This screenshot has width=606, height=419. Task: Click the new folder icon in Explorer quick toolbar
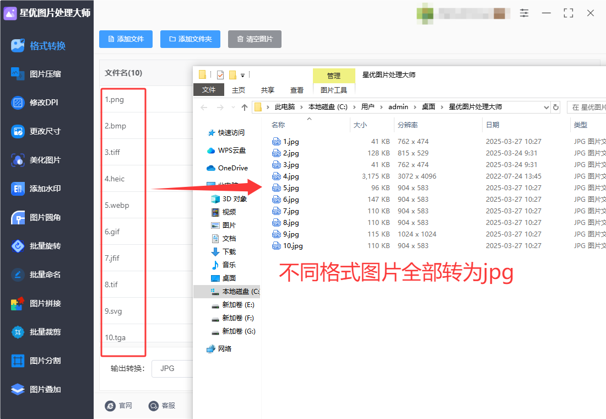click(232, 74)
